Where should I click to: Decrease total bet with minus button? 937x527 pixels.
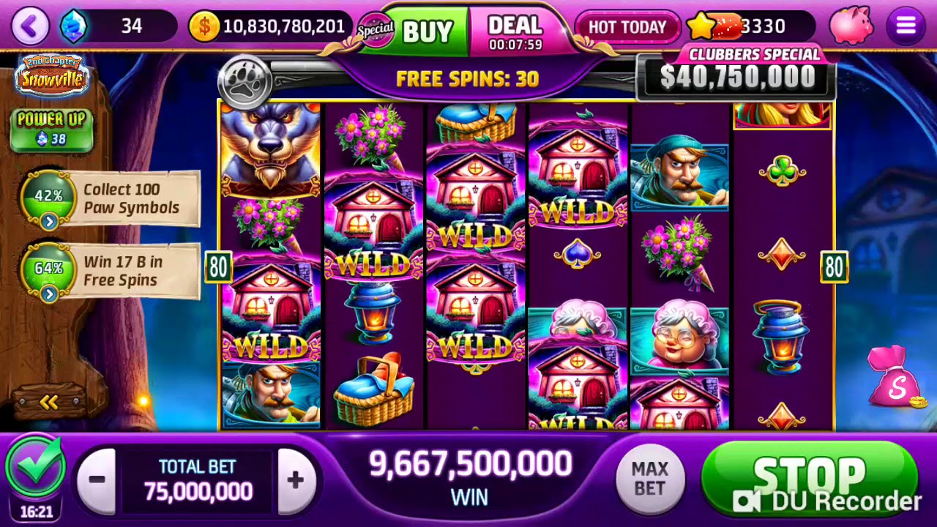(x=97, y=480)
